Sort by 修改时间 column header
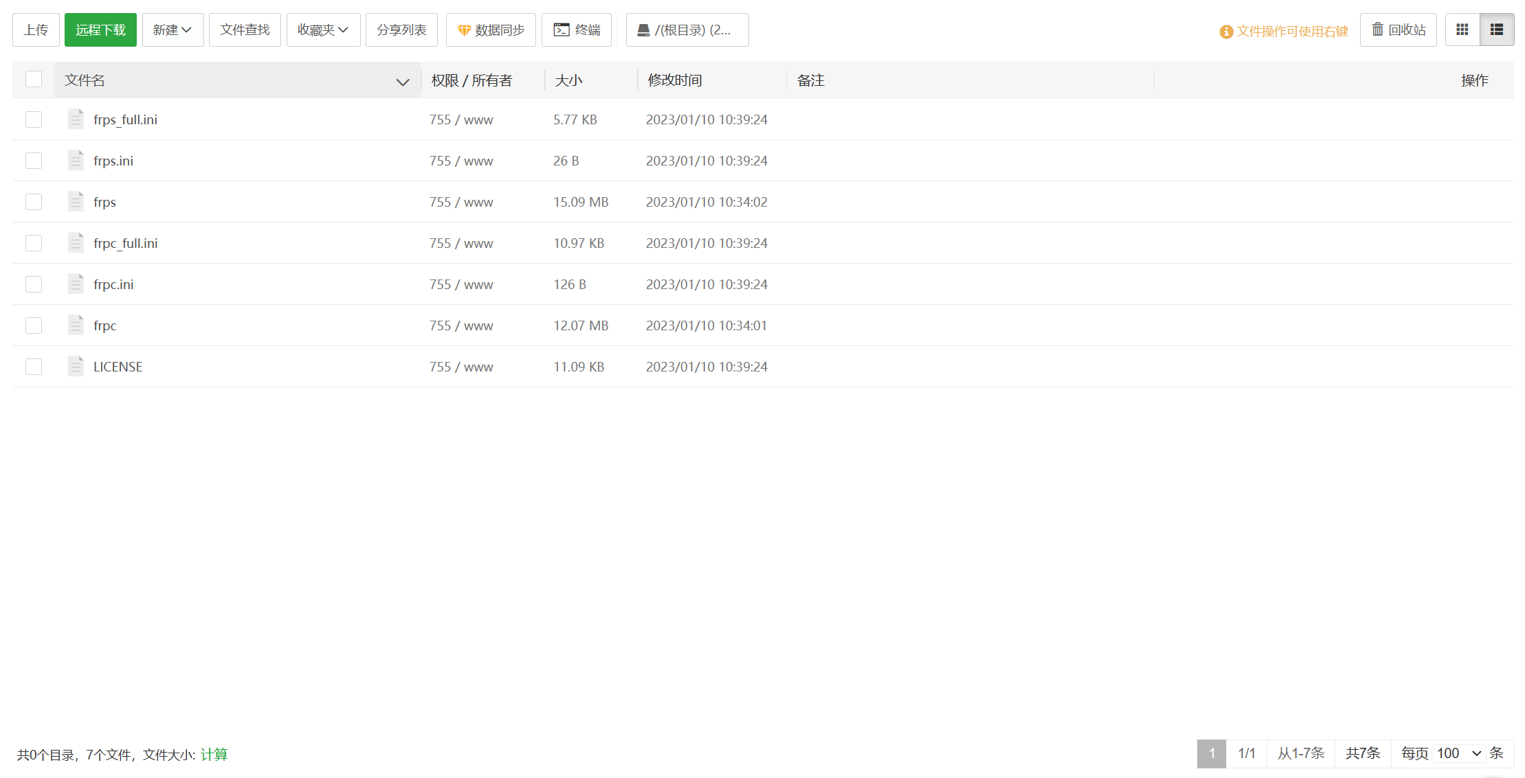 click(x=674, y=80)
